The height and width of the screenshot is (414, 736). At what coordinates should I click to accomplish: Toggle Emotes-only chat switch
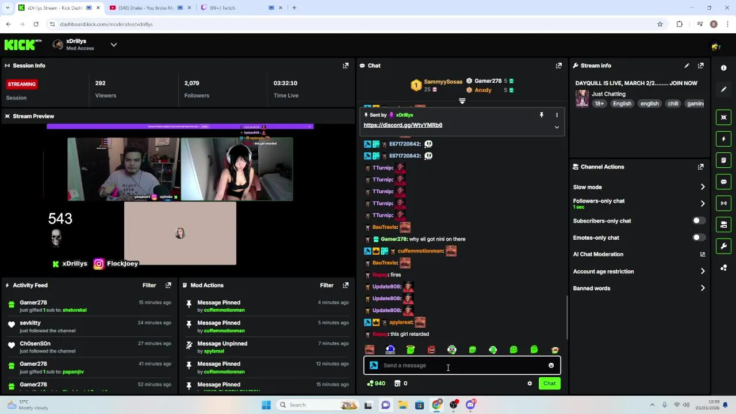pyautogui.click(x=698, y=237)
